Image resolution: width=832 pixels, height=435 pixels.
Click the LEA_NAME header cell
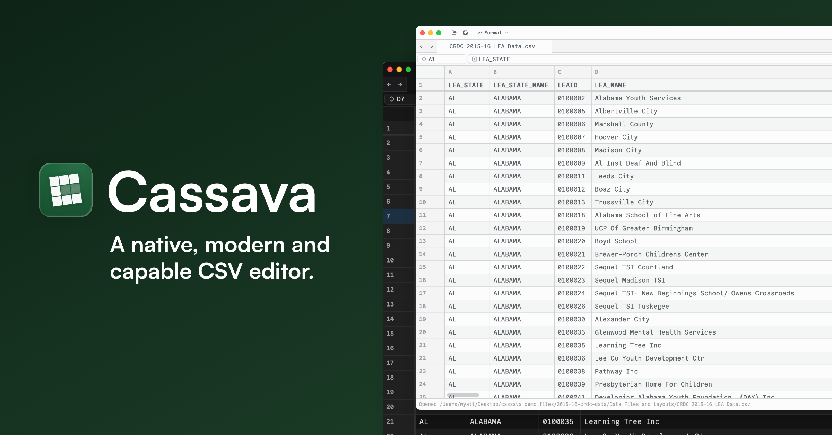(x=712, y=85)
